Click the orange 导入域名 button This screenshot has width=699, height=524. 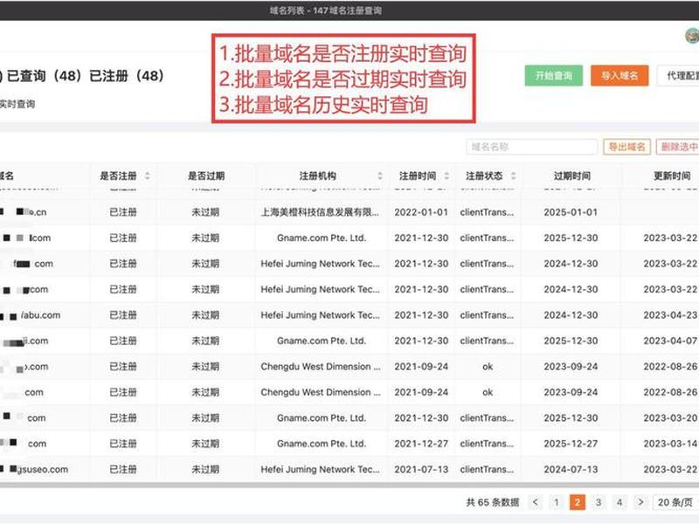(x=619, y=76)
